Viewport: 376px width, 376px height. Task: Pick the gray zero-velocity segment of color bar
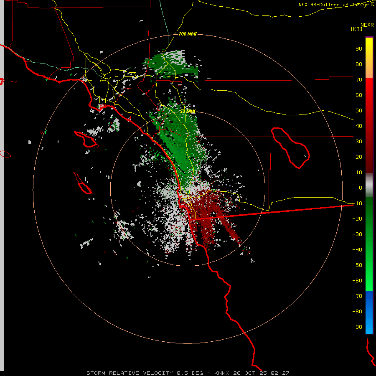tap(369, 185)
